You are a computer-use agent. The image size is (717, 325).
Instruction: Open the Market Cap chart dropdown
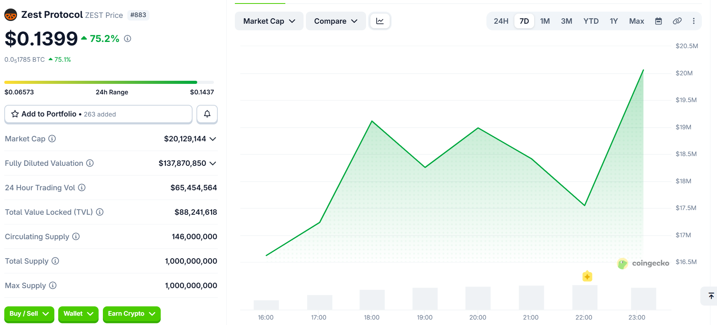pos(269,21)
